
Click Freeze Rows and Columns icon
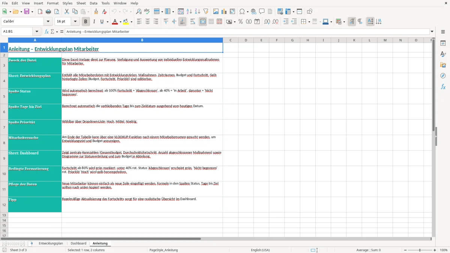(x=288, y=12)
